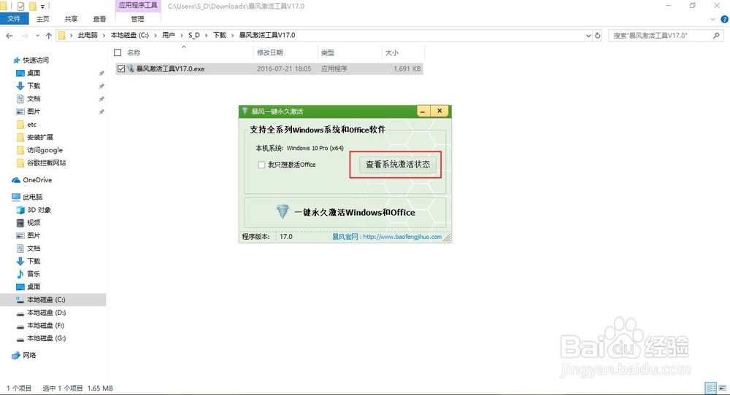Toggle the select-all checkbox in header

(x=118, y=52)
